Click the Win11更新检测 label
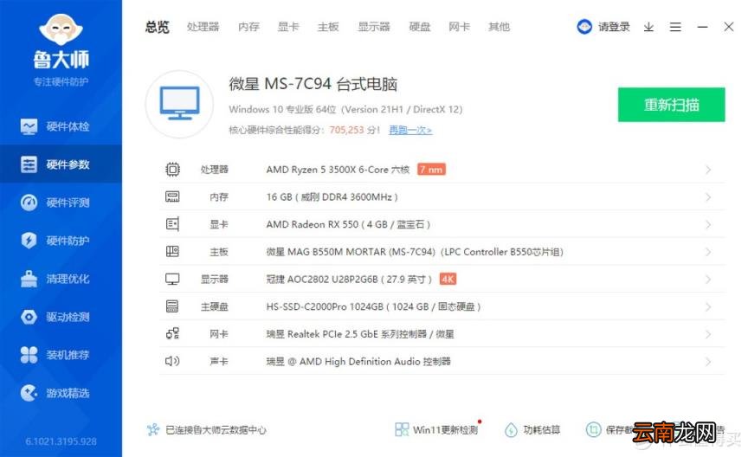 pyautogui.click(x=445, y=430)
